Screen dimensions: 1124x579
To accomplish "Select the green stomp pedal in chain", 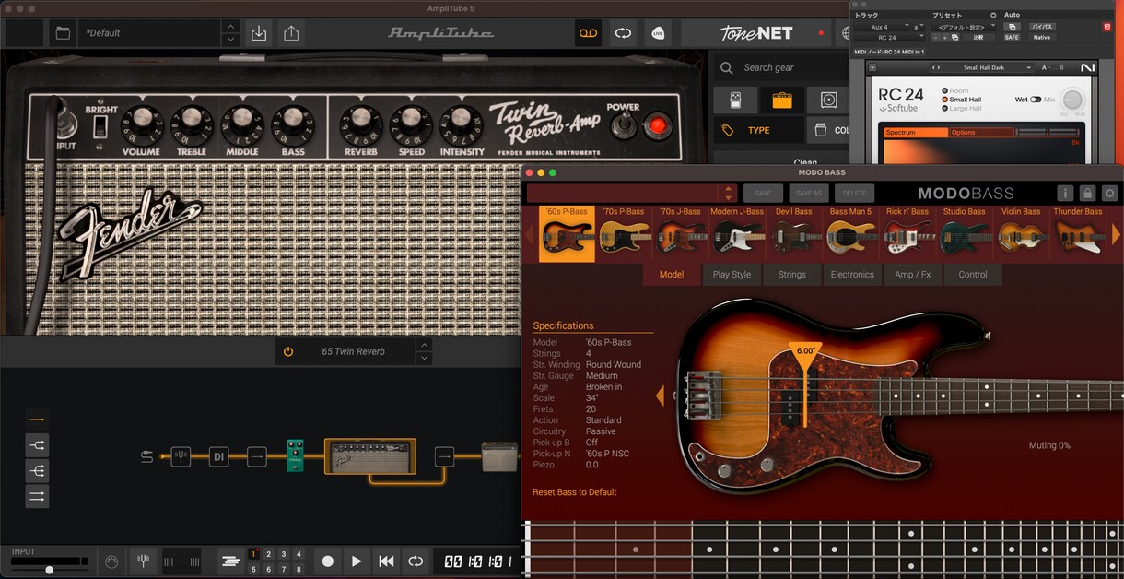I will coord(294,455).
